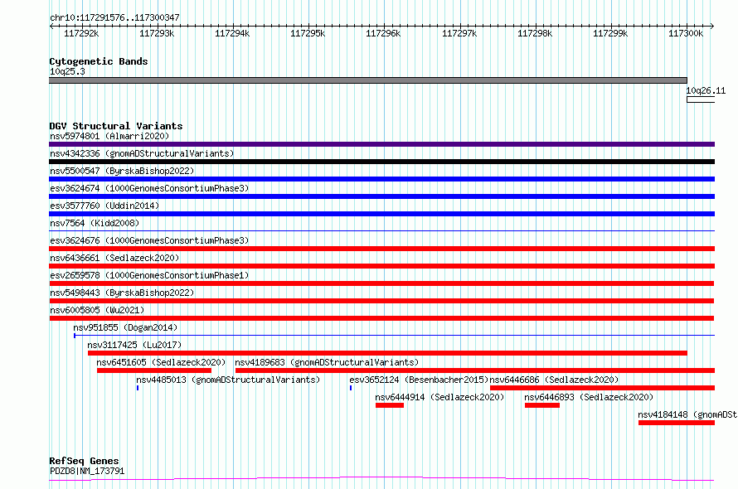
Task: Click ruler position 117296k
Action: coord(384,33)
